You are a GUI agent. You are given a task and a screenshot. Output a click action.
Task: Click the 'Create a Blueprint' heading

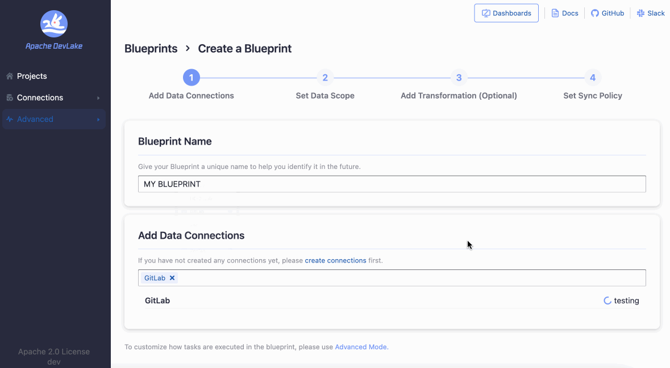click(x=245, y=49)
